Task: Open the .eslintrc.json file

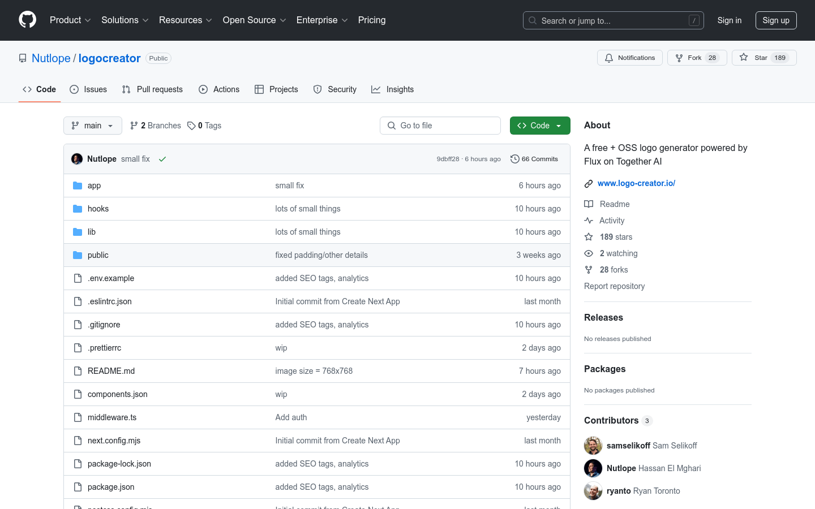Action: click(x=110, y=301)
